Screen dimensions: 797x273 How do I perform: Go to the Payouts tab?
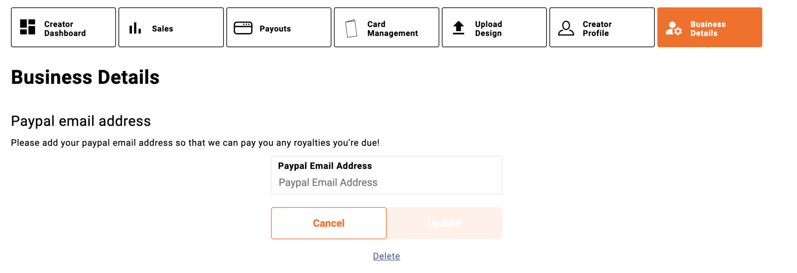point(275,28)
